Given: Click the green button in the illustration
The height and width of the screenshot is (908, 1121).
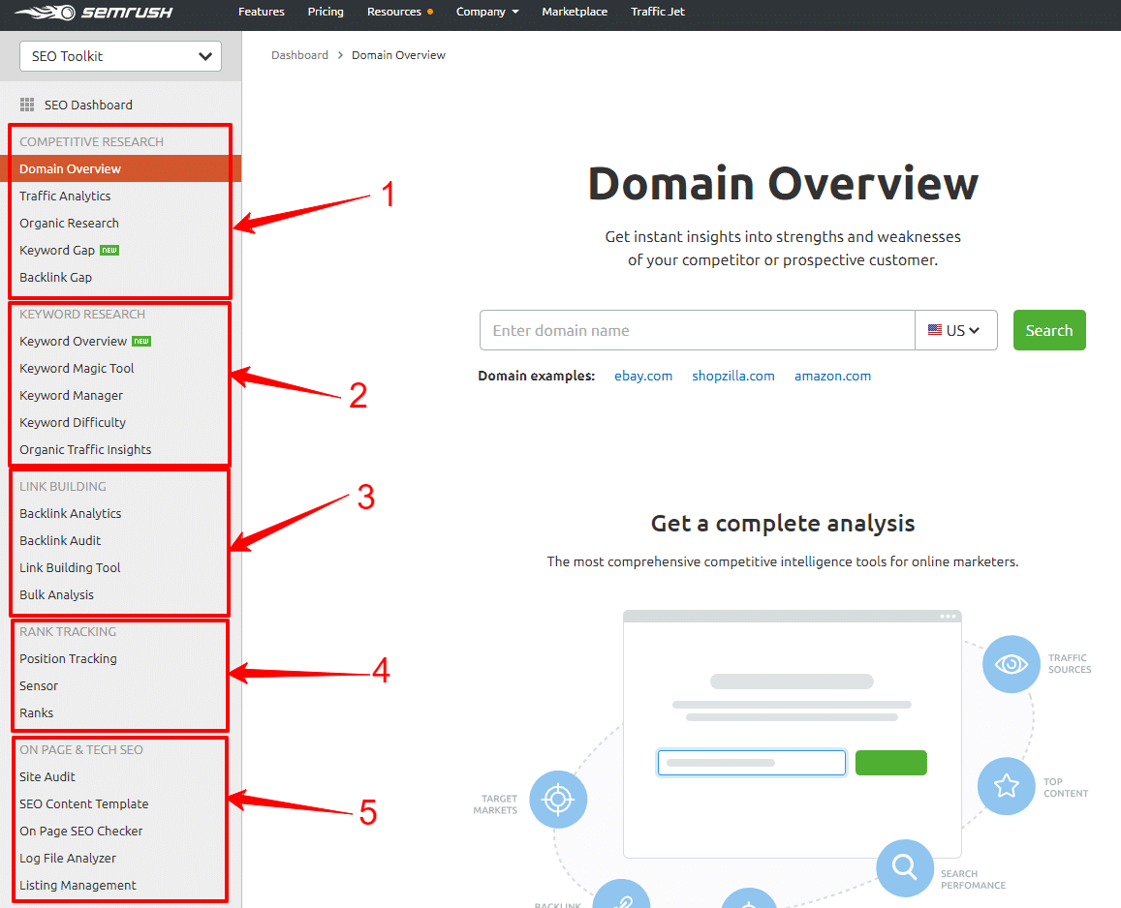Looking at the screenshot, I should pyautogui.click(x=890, y=762).
